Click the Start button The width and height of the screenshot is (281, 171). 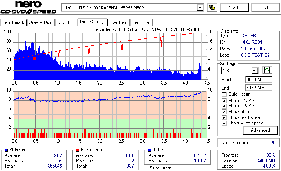(234, 7)
